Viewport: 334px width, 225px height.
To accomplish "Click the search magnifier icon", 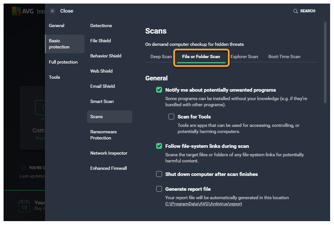I will (x=295, y=11).
